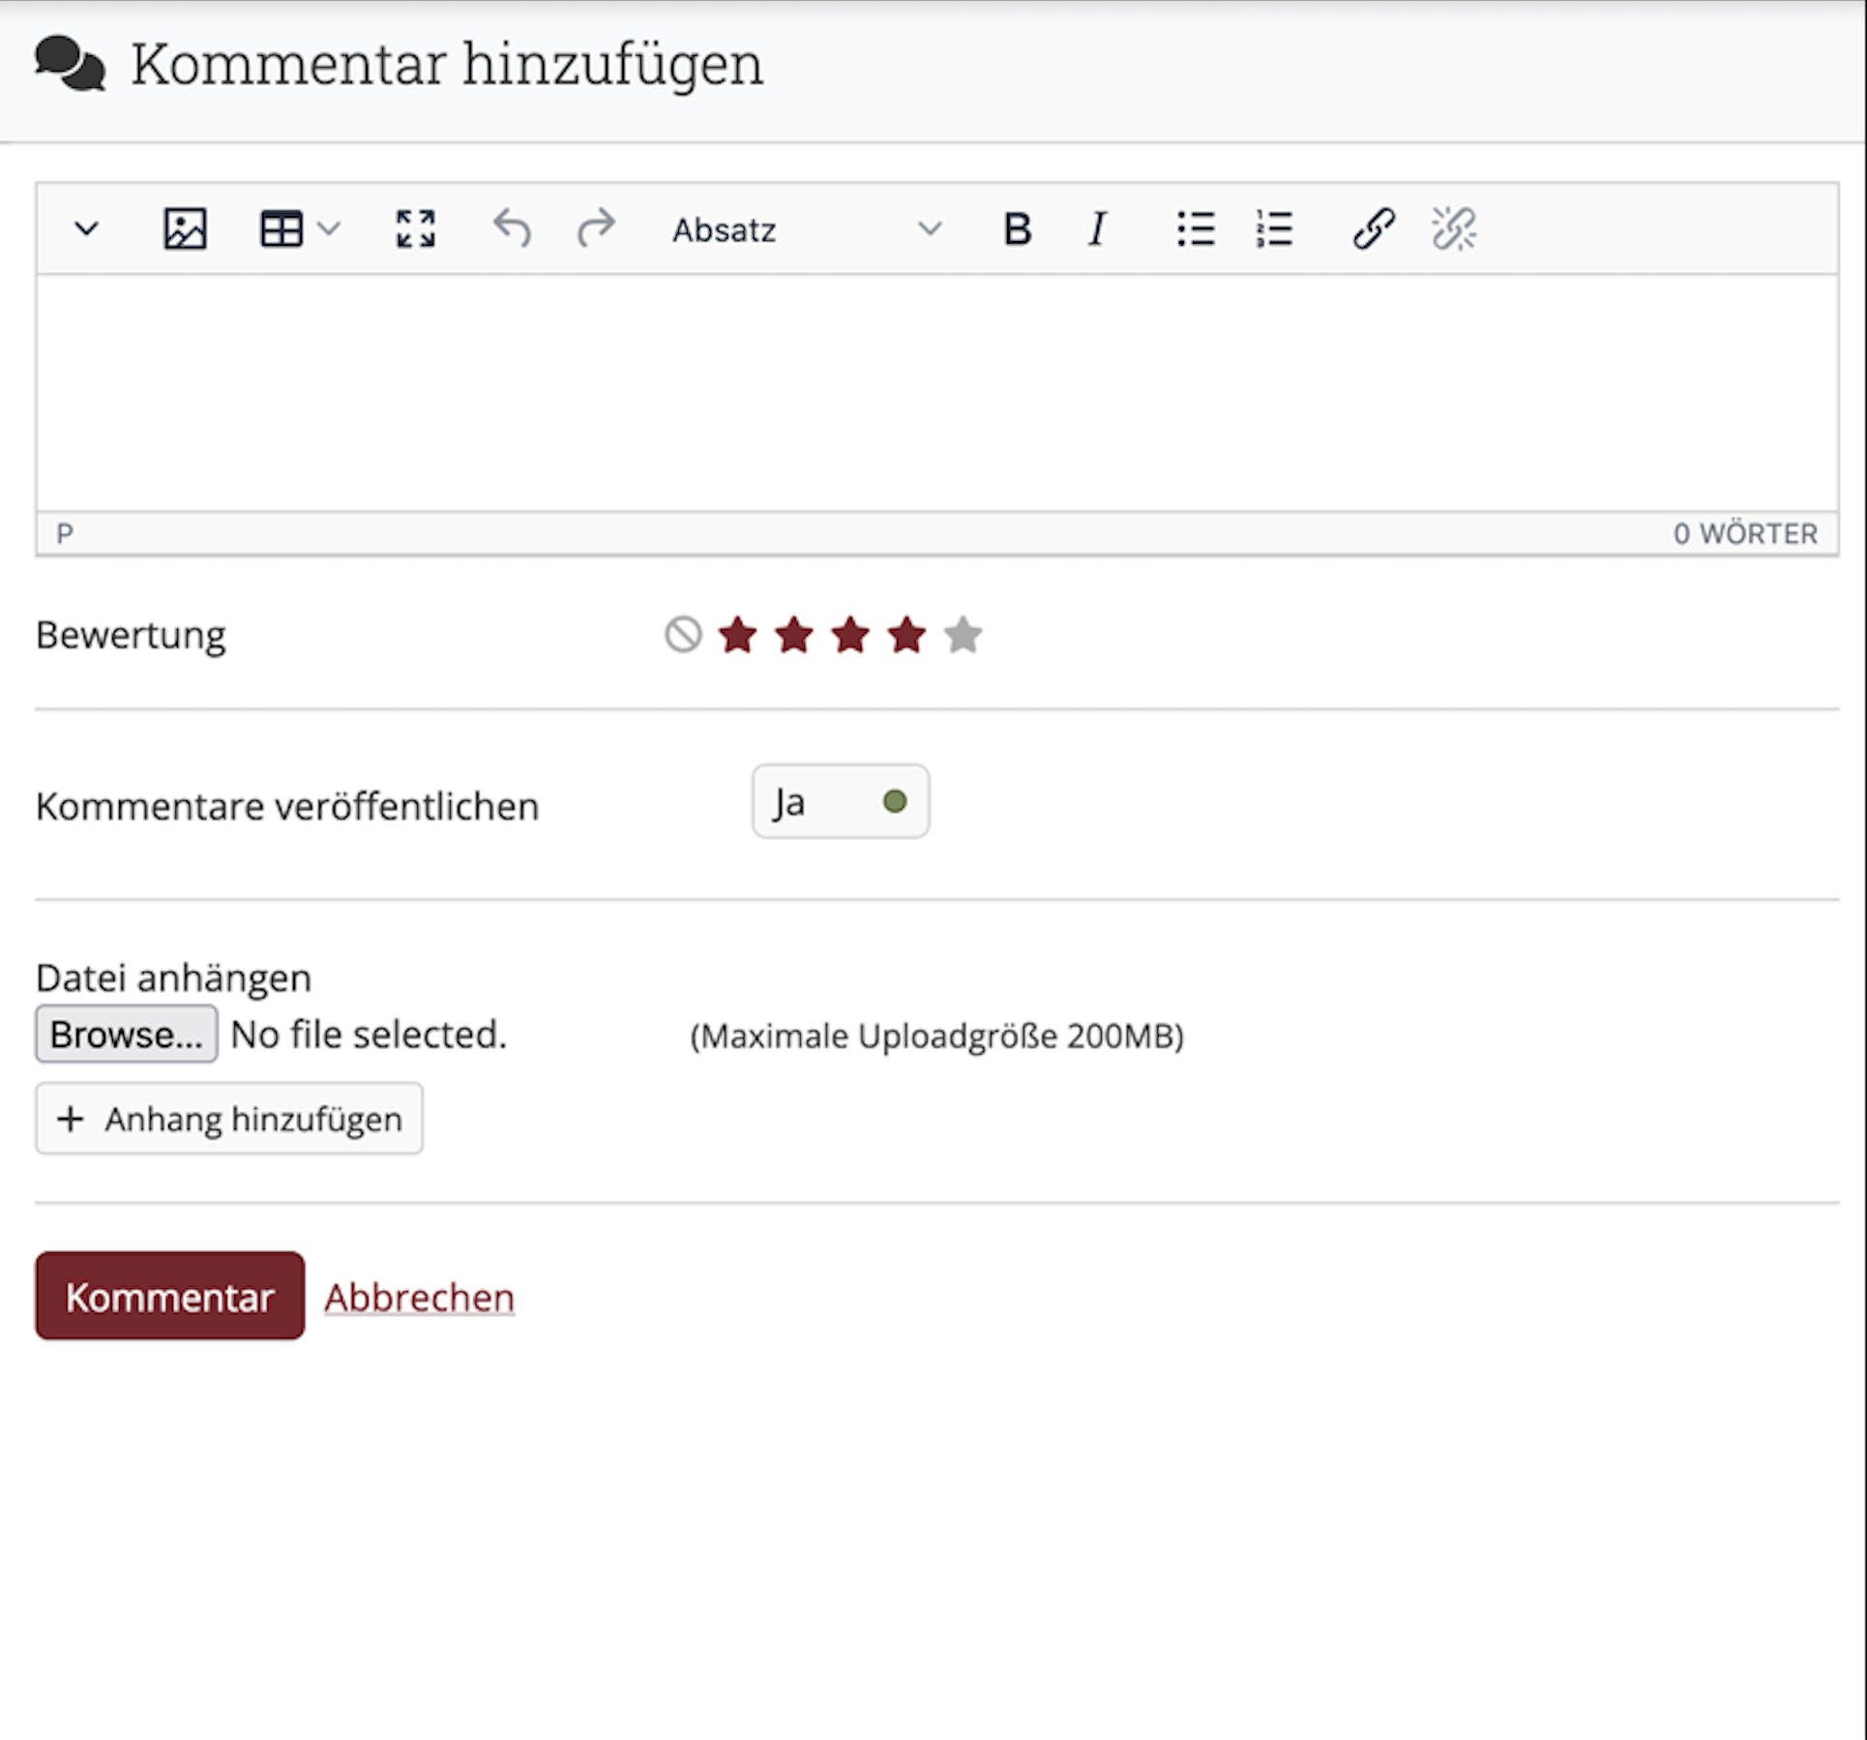Click the Abbrechen link
Screen dimensions: 1867x1740
(419, 1298)
